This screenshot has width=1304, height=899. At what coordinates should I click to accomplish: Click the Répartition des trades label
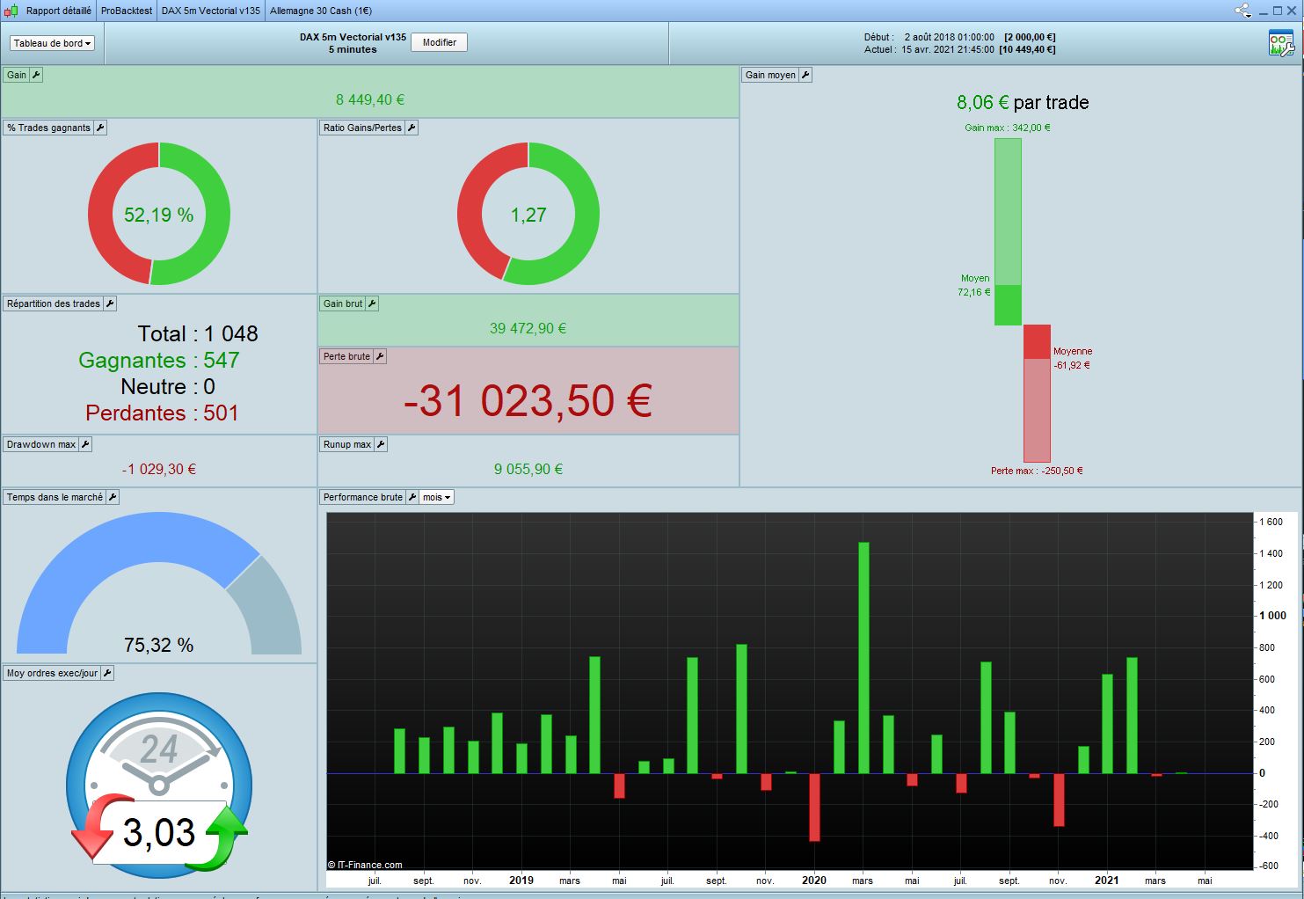click(54, 303)
